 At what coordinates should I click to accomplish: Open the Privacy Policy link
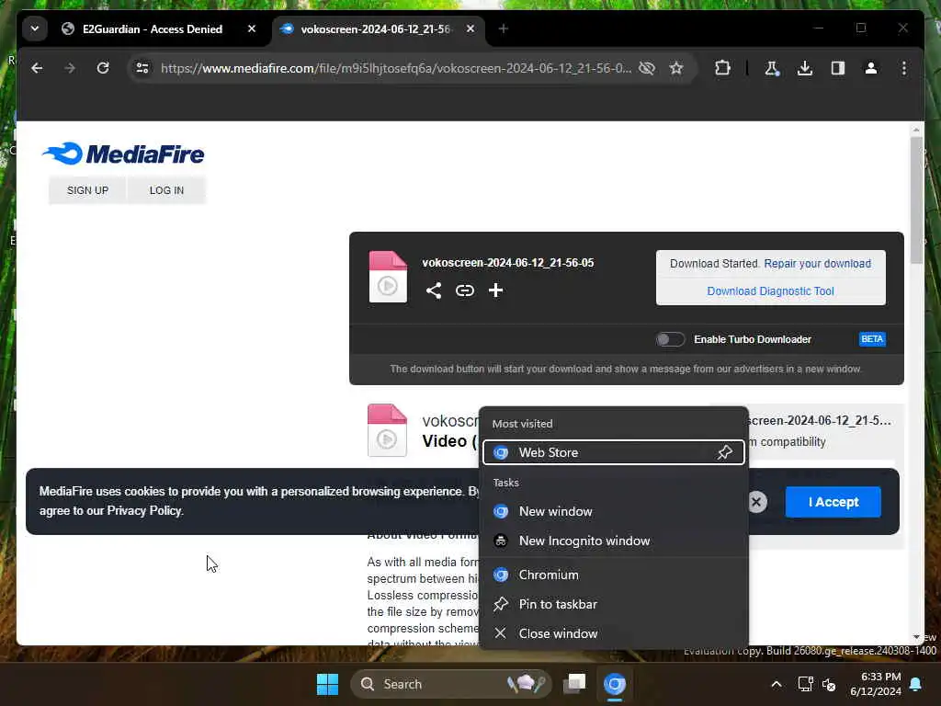(x=144, y=511)
